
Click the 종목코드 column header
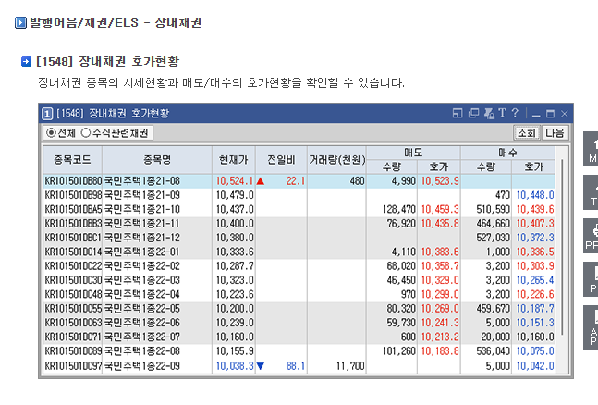point(72,160)
